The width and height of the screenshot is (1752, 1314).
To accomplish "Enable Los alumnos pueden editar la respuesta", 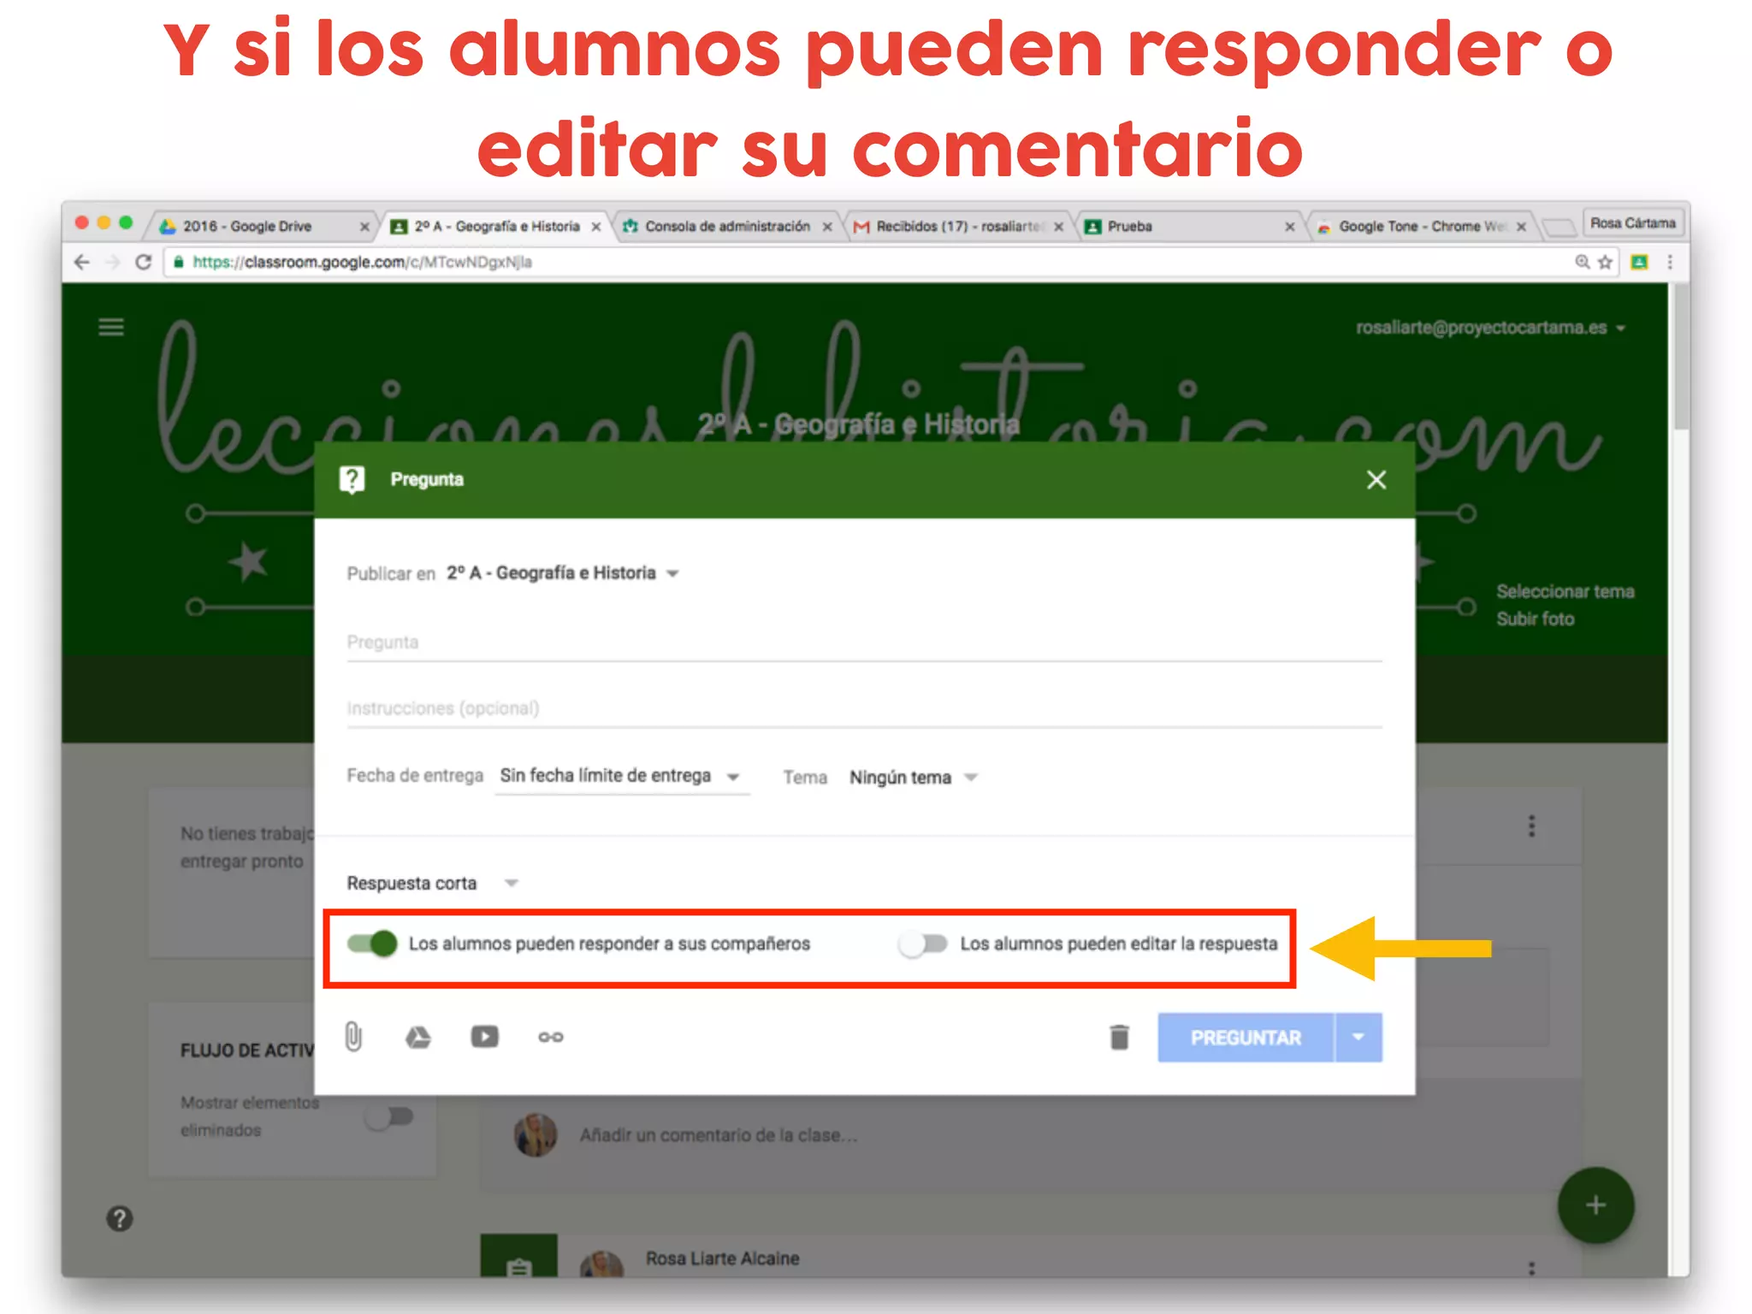I will pos(922,944).
